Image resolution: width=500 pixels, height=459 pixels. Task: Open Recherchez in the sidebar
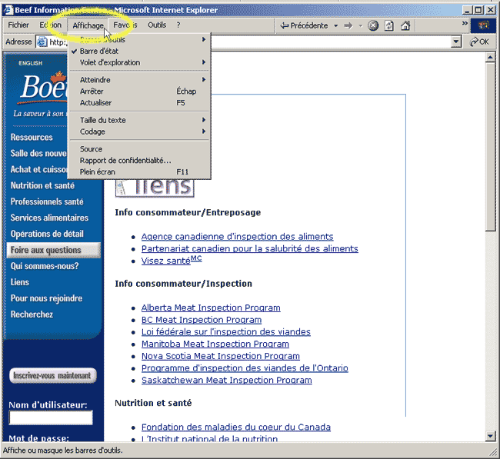coord(32,314)
